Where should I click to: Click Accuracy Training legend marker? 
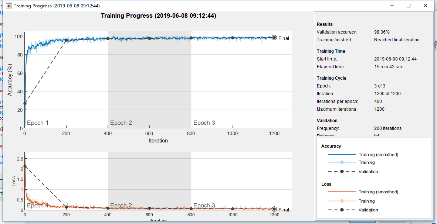click(x=342, y=162)
